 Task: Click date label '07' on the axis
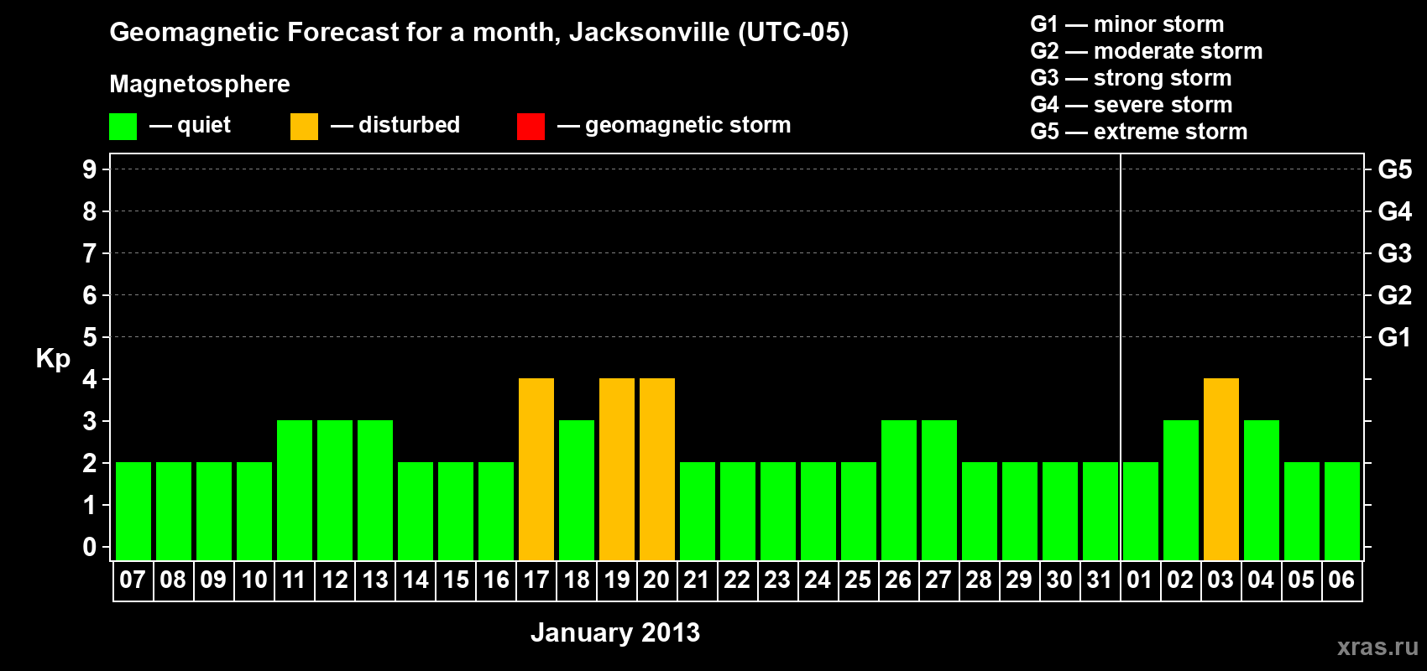133,580
